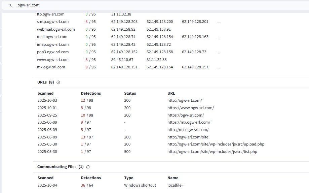Open subdomain webmail.ogw-srl.com
Screen dimensions: 309x193
tap(56, 29)
